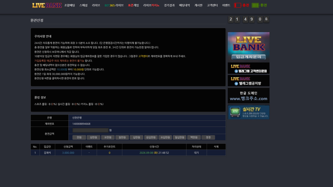Click the 환전금액 input field
The image size is (333, 187).
[x=90, y=130]
